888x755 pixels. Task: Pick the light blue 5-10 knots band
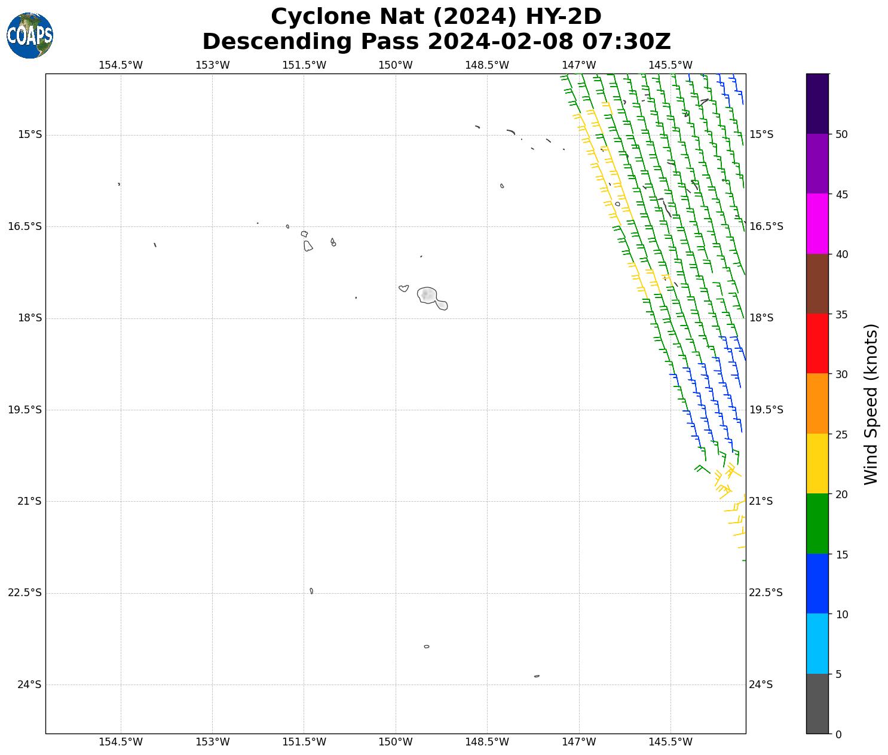pyautogui.click(x=817, y=643)
